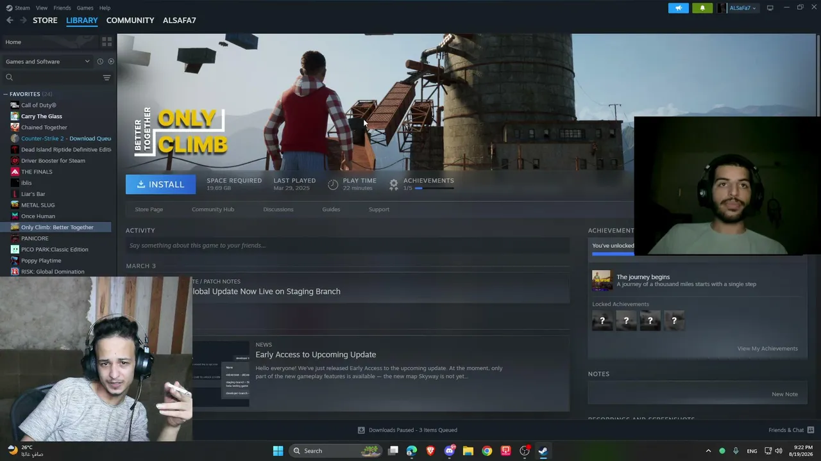Open Support link
821x461 pixels.
click(379, 209)
